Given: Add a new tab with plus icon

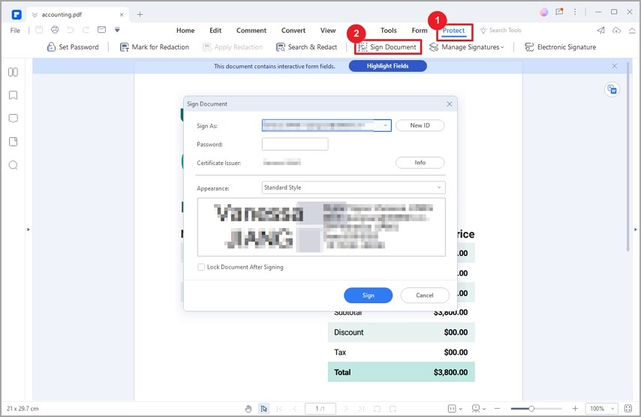Looking at the screenshot, I should (x=140, y=15).
